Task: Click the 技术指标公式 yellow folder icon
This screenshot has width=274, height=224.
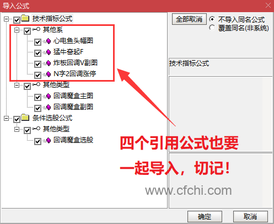Action: pos(25,18)
